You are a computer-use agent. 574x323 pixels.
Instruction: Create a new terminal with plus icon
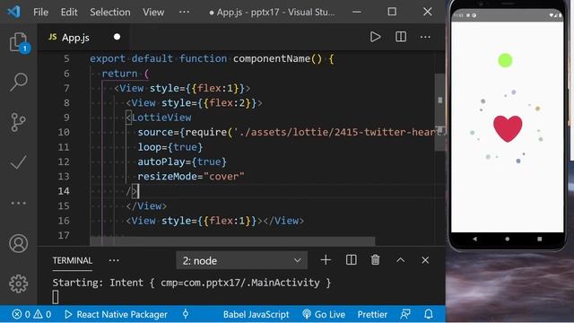(x=326, y=260)
